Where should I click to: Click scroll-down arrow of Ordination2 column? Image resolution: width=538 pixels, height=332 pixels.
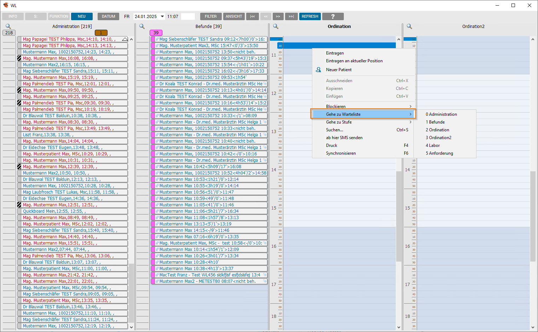click(533, 327)
